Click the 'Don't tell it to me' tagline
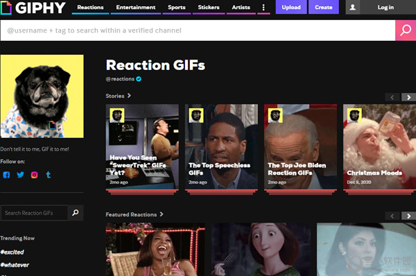This screenshot has width=416, height=276. 35,149
